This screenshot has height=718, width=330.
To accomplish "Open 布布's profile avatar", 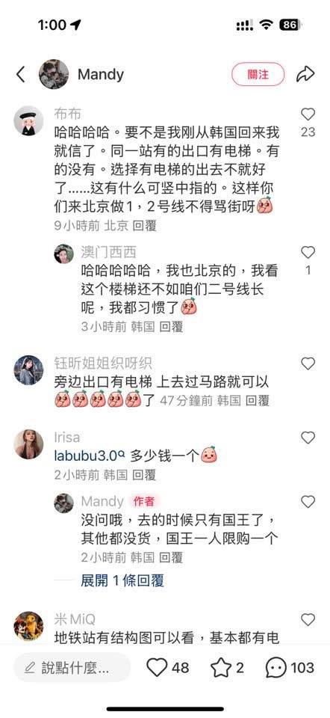I will (28, 120).
